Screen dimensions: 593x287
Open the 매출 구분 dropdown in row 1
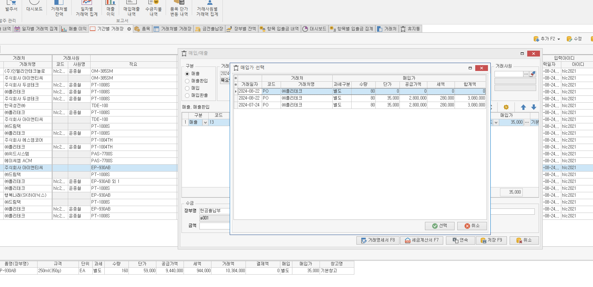[x=205, y=122]
